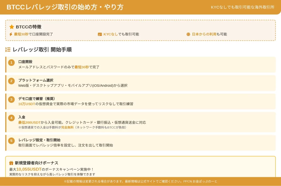Image resolution: width=281 pixels, height=186 pixels.
Task: Click the feature text 最短30秒で口座開設完了
Action: tap(33, 34)
